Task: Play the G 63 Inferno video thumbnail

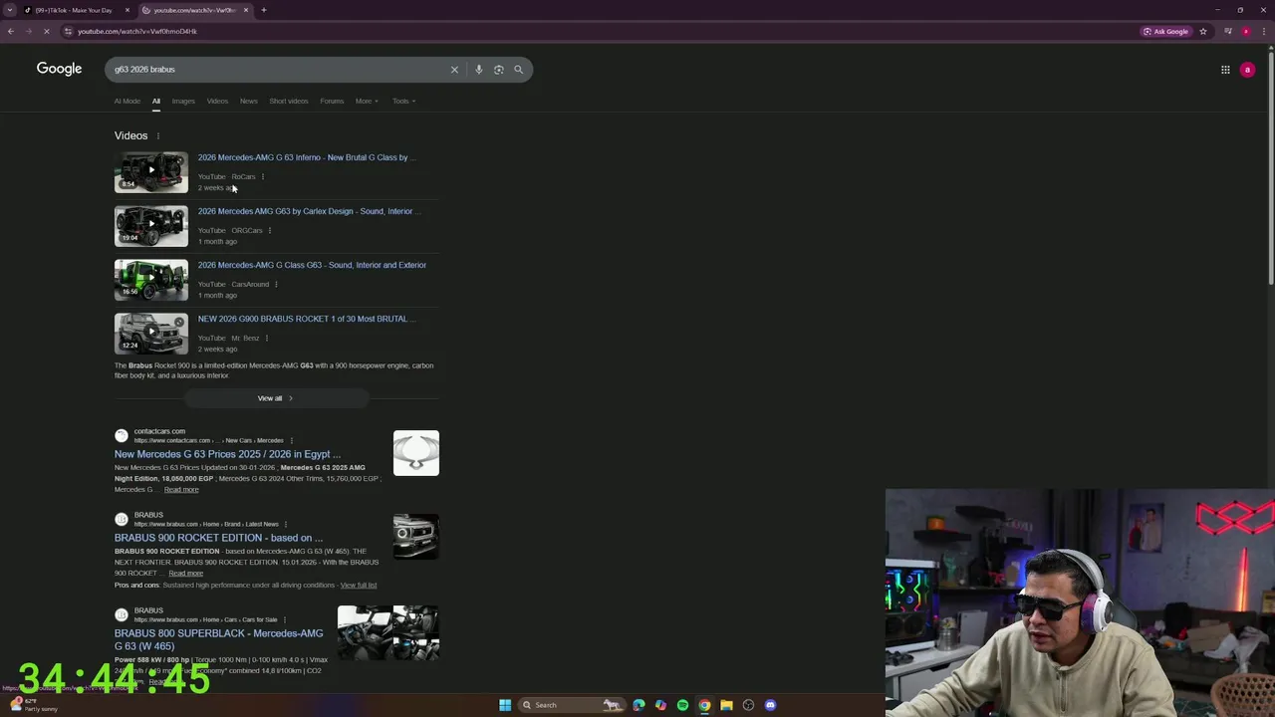Action: tap(151, 172)
